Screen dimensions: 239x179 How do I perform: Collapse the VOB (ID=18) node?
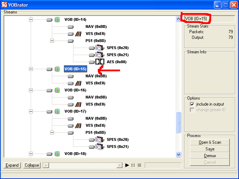pos(31,154)
